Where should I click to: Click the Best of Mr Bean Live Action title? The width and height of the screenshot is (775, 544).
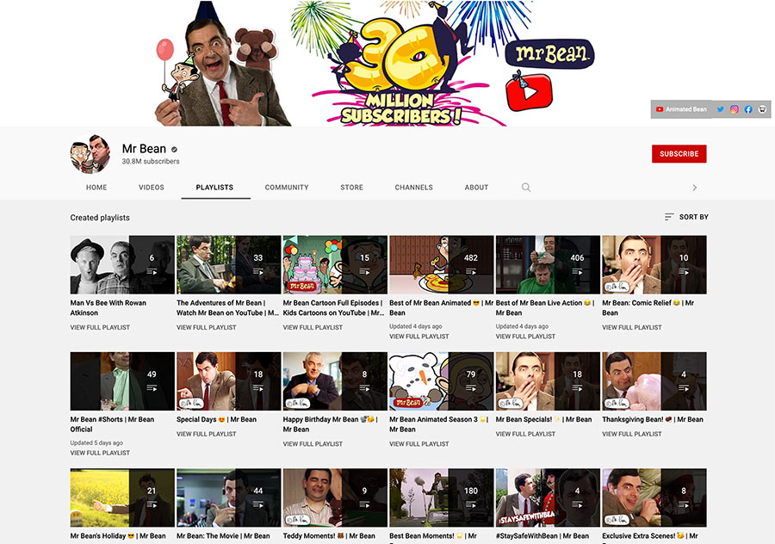pos(545,308)
